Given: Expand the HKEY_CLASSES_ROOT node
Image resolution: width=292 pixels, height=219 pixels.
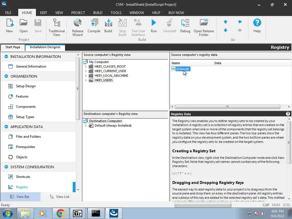Looking at the screenshot, I should click(x=86, y=66).
